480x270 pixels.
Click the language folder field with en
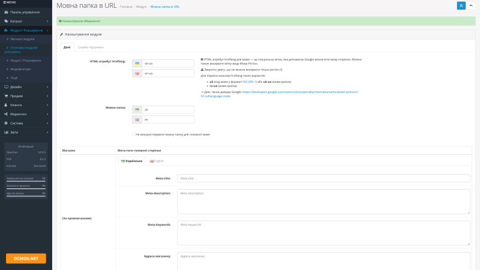coord(168,119)
